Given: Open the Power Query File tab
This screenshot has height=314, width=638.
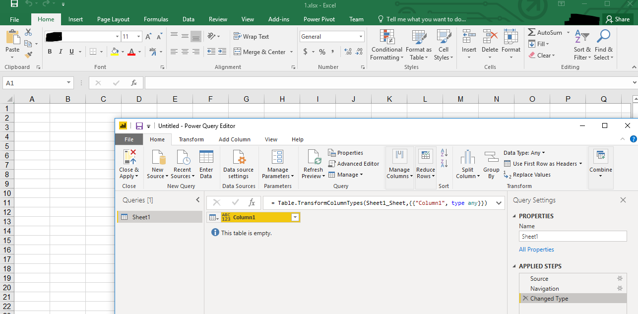Looking at the screenshot, I should coord(129,139).
